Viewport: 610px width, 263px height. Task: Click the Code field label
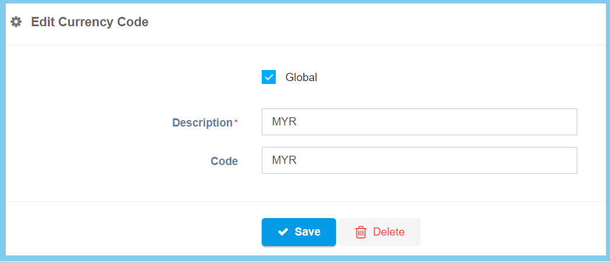(x=224, y=162)
